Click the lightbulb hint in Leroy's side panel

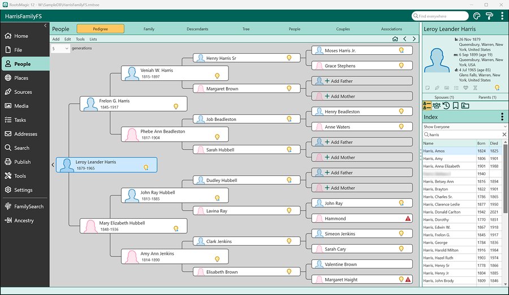pos(497,88)
